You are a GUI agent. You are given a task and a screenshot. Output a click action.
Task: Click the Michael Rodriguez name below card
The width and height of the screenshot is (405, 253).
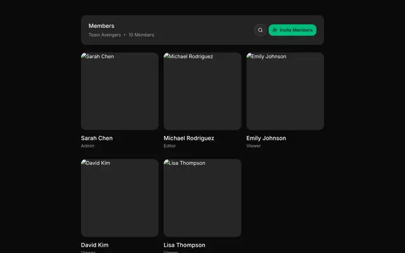click(189, 138)
